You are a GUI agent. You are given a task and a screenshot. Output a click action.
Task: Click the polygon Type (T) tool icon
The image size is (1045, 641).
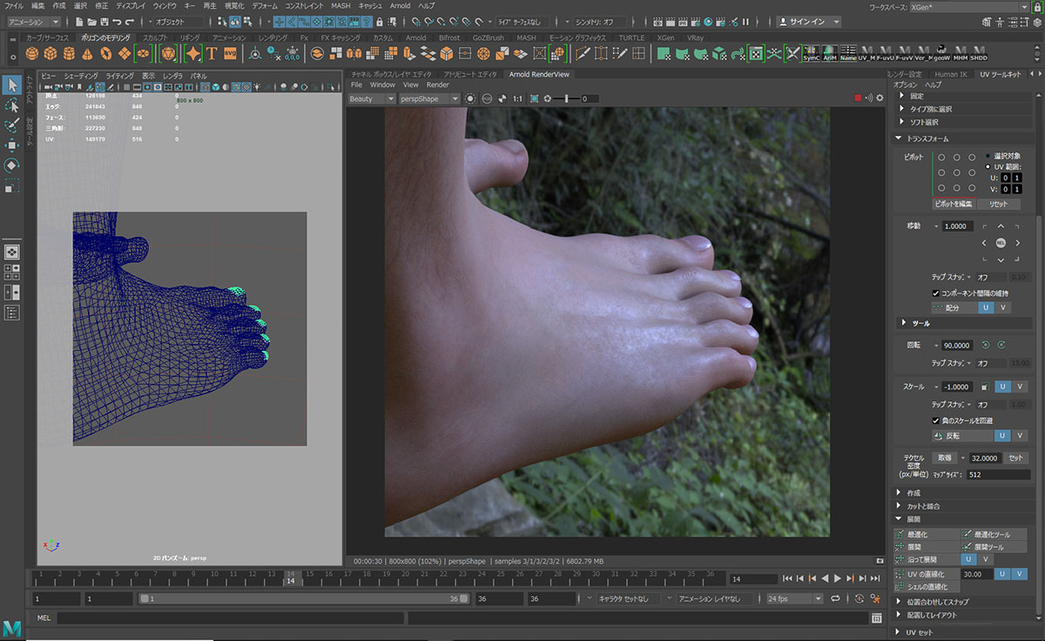click(212, 53)
